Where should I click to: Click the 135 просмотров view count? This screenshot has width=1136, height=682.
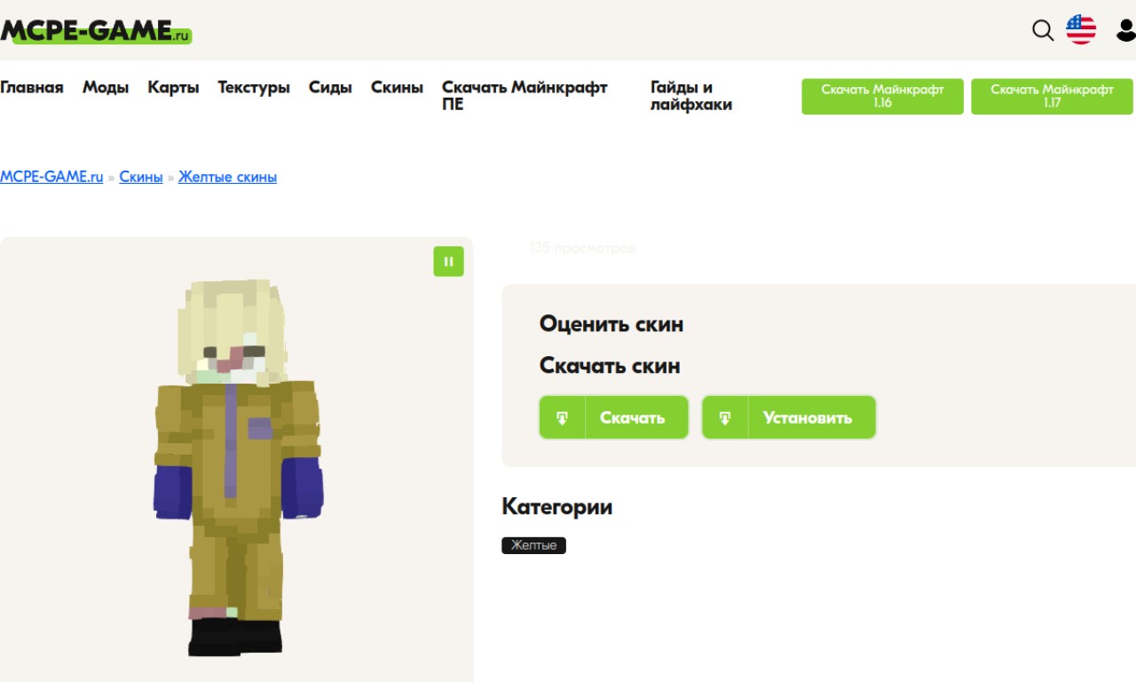(x=582, y=249)
